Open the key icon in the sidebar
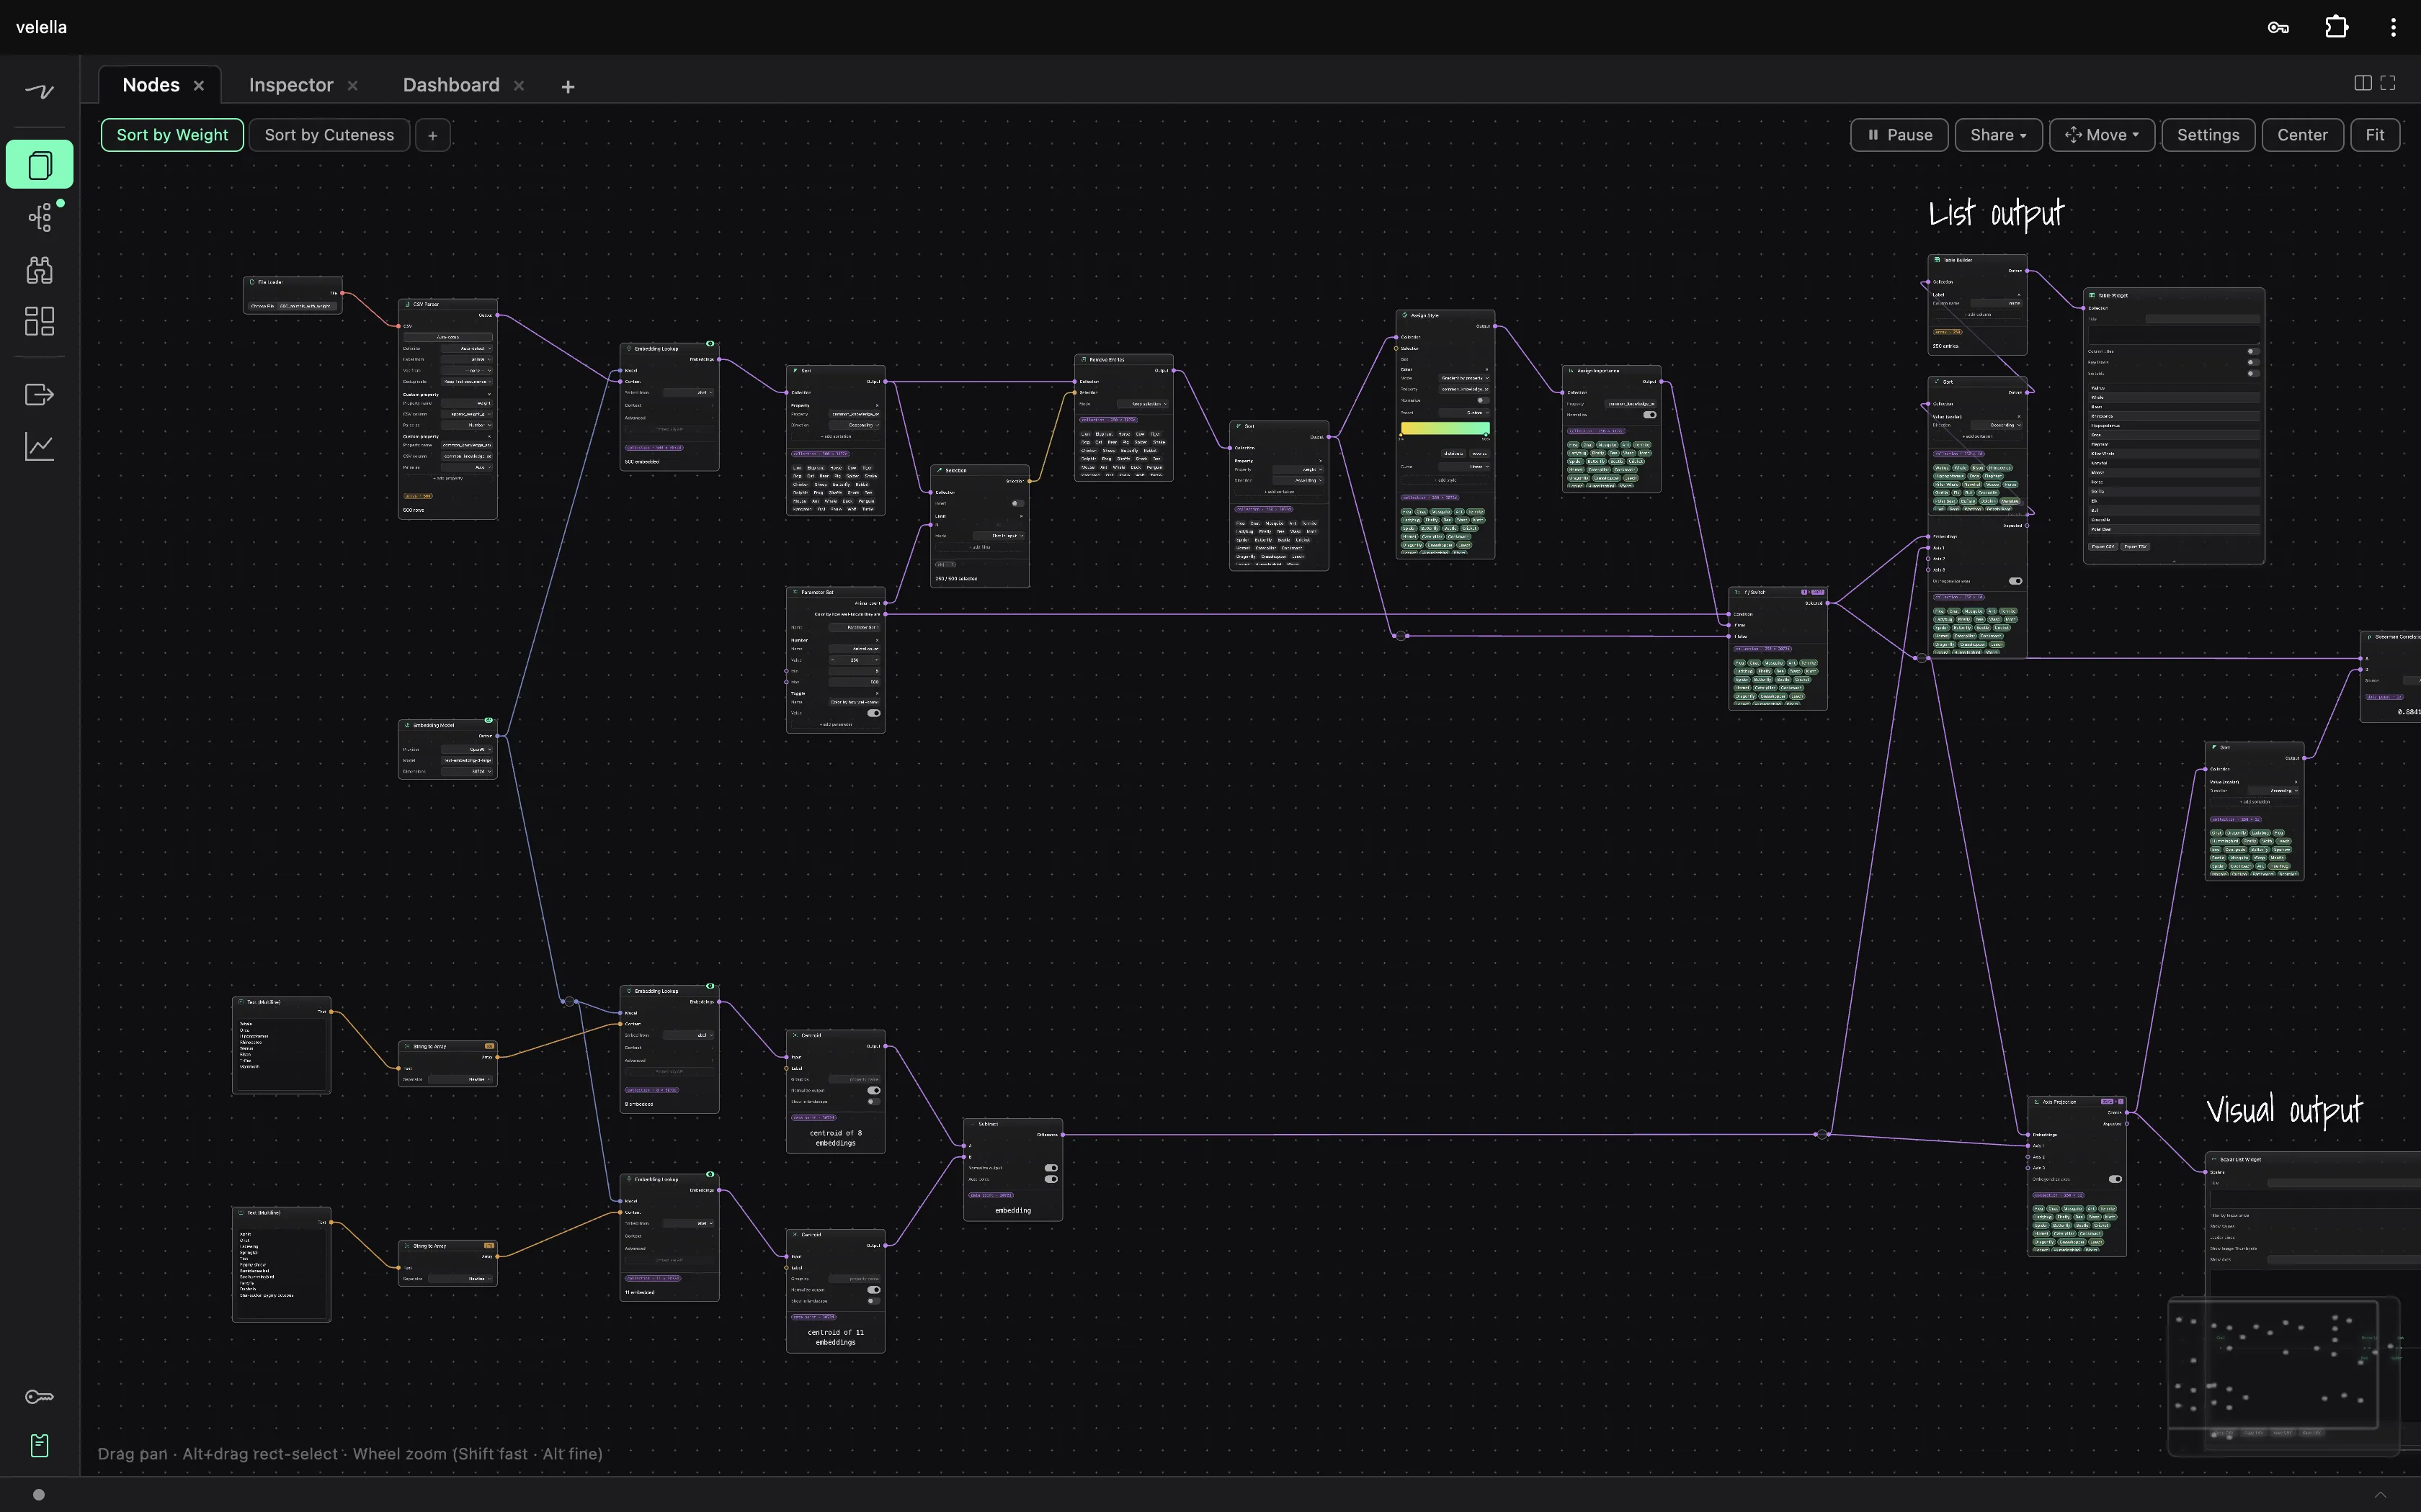This screenshot has width=2421, height=1512. click(x=40, y=1397)
